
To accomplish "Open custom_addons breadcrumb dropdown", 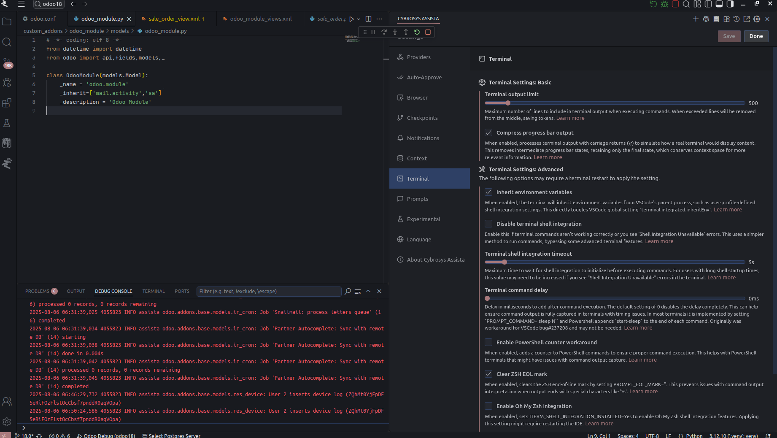I will coord(43,31).
